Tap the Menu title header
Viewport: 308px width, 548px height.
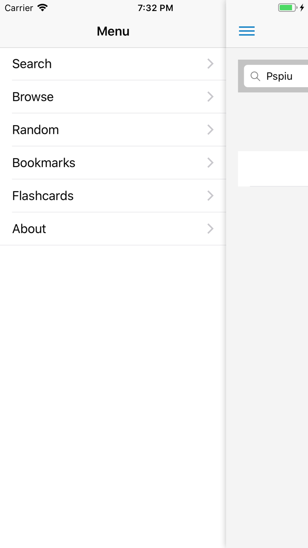point(113,31)
